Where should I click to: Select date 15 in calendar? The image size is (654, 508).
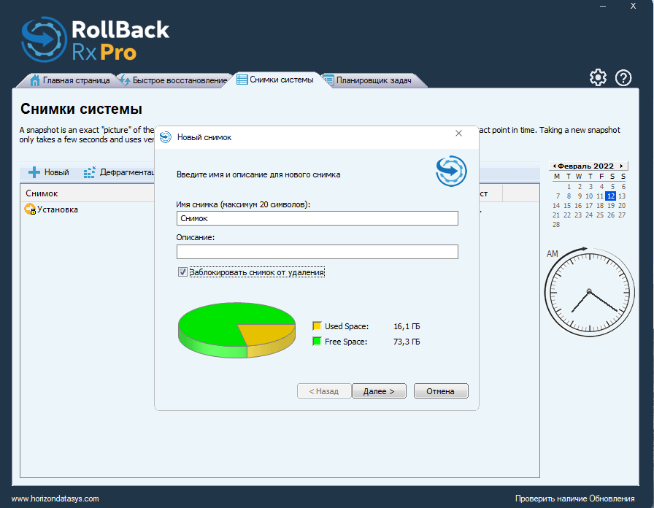[567, 205]
